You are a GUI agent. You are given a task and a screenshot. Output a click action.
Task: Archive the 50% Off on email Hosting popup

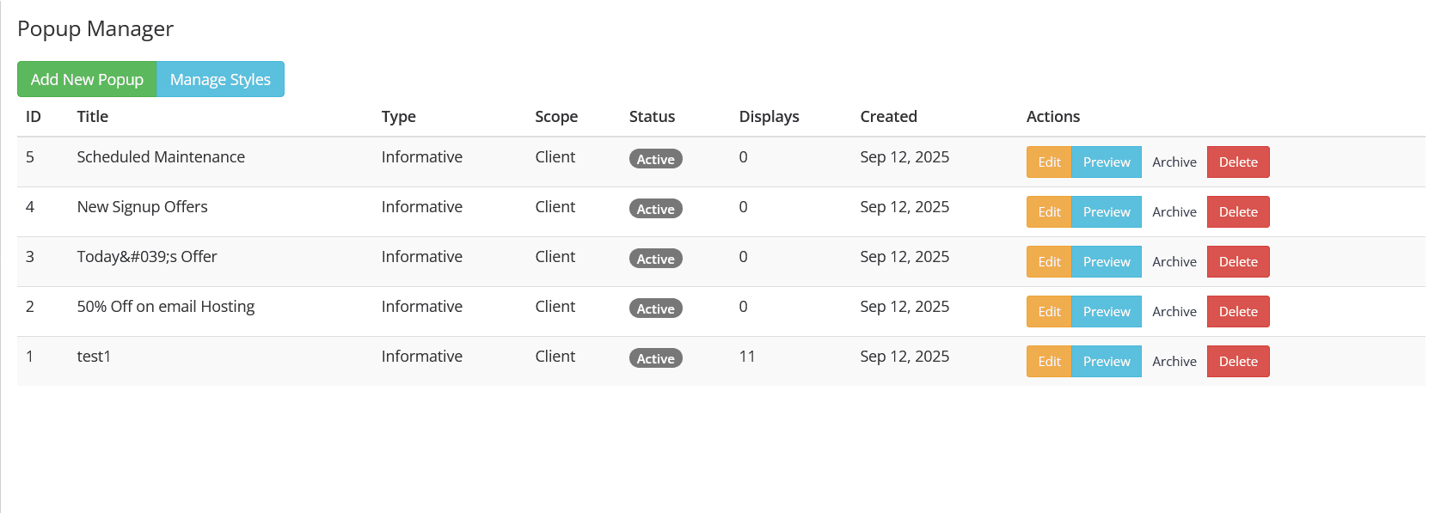click(1174, 312)
